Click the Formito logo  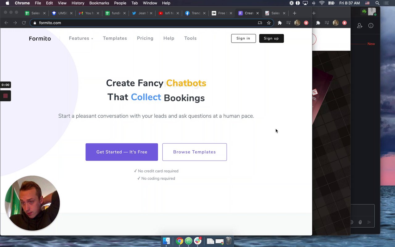point(40,39)
